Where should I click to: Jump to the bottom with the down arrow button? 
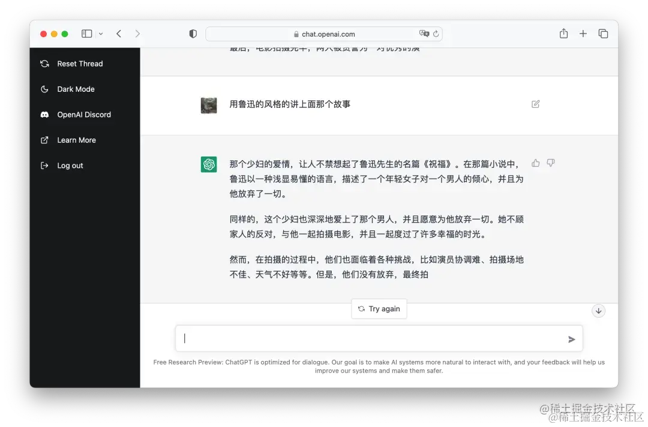(598, 311)
